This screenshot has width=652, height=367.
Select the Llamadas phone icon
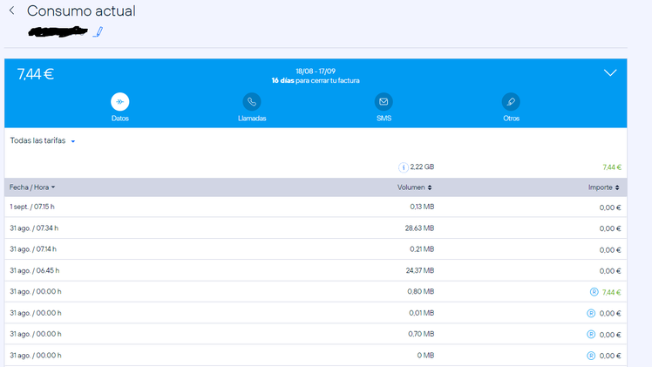(252, 101)
